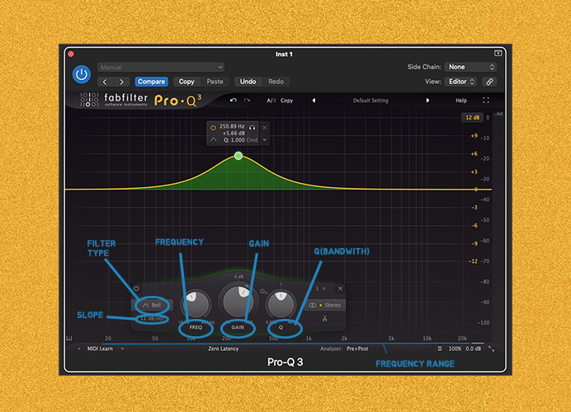571x412 pixels.
Task: Click the large GAIN knob
Action: pos(238,301)
